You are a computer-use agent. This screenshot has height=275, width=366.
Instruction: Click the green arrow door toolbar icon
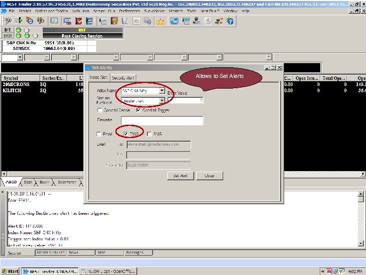pos(18,21)
